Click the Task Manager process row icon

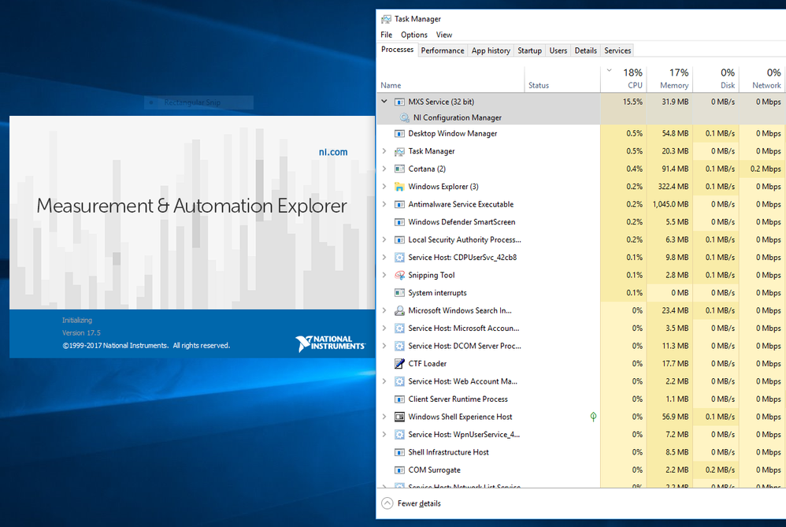click(399, 151)
